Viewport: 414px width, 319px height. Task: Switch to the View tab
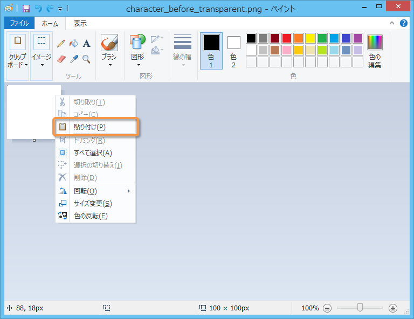pyautogui.click(x=80, y=23)
